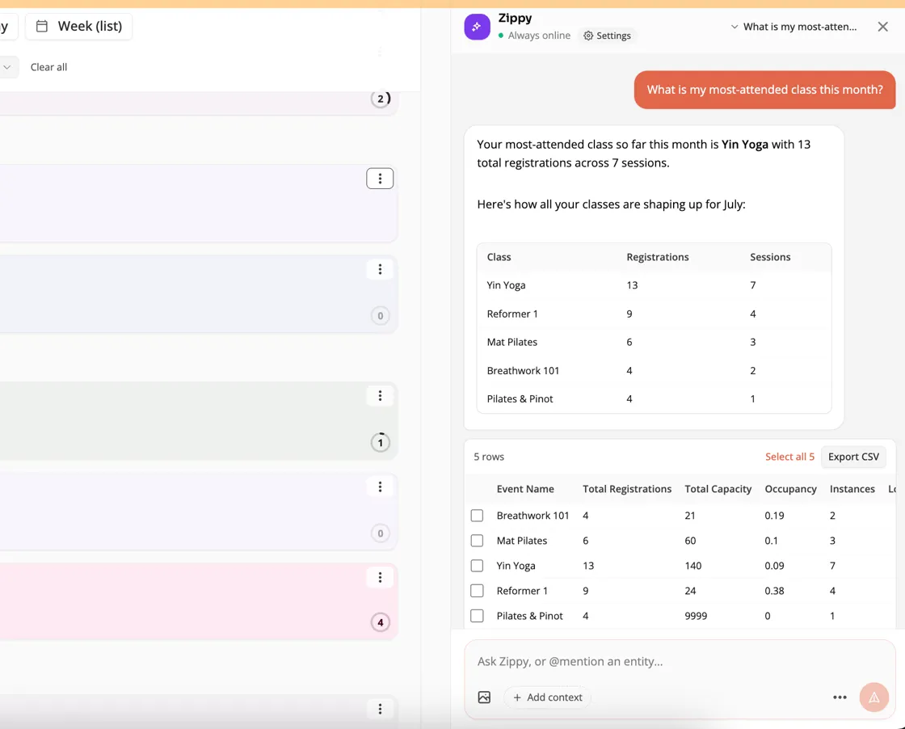This screenshot has height=729, width=905.
Task: Close the Zippy chat panel
Action: point(882,27)
